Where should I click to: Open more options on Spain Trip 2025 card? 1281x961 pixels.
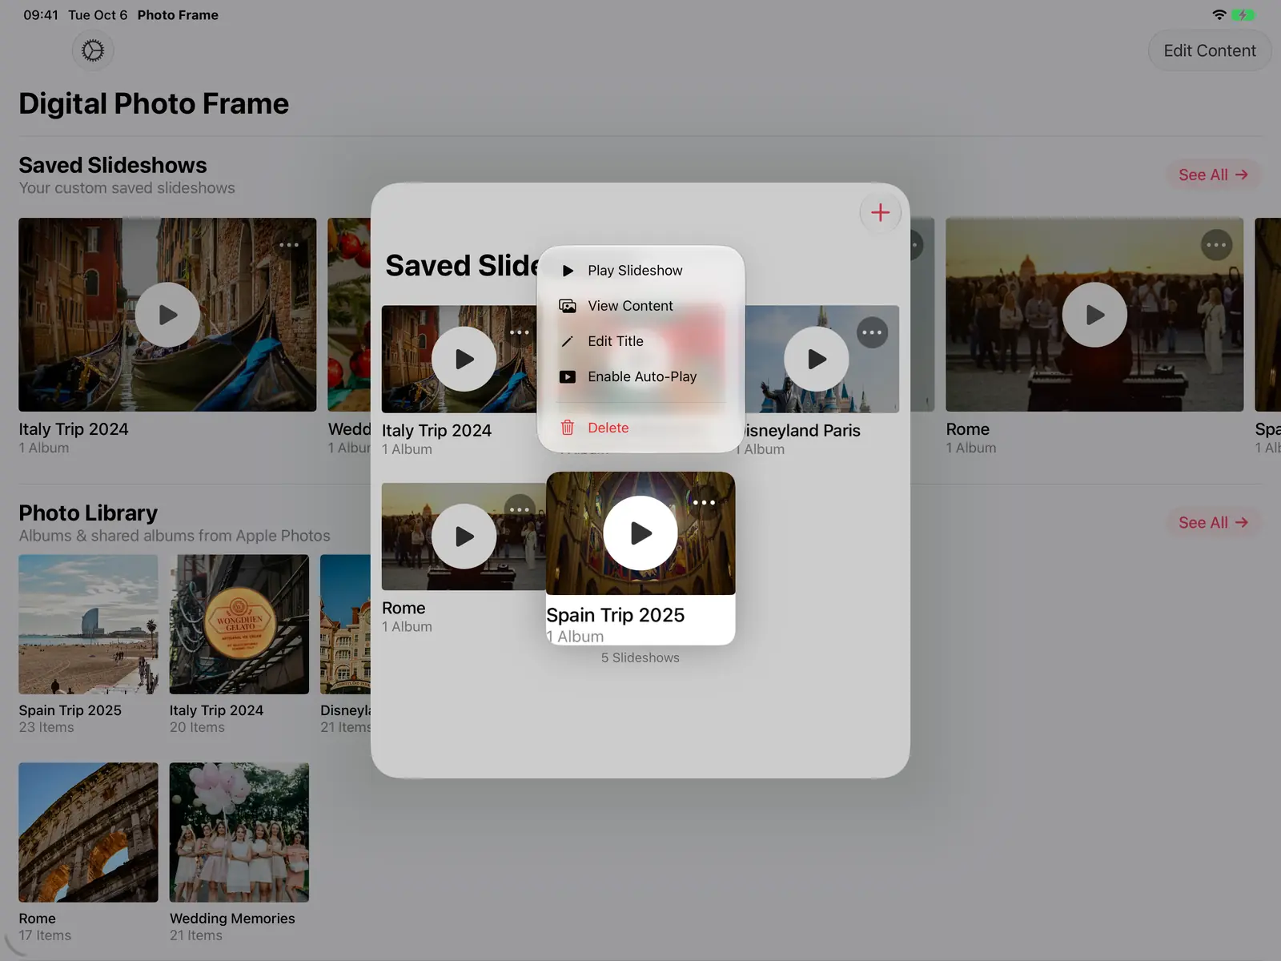click(x=704, y=503)
